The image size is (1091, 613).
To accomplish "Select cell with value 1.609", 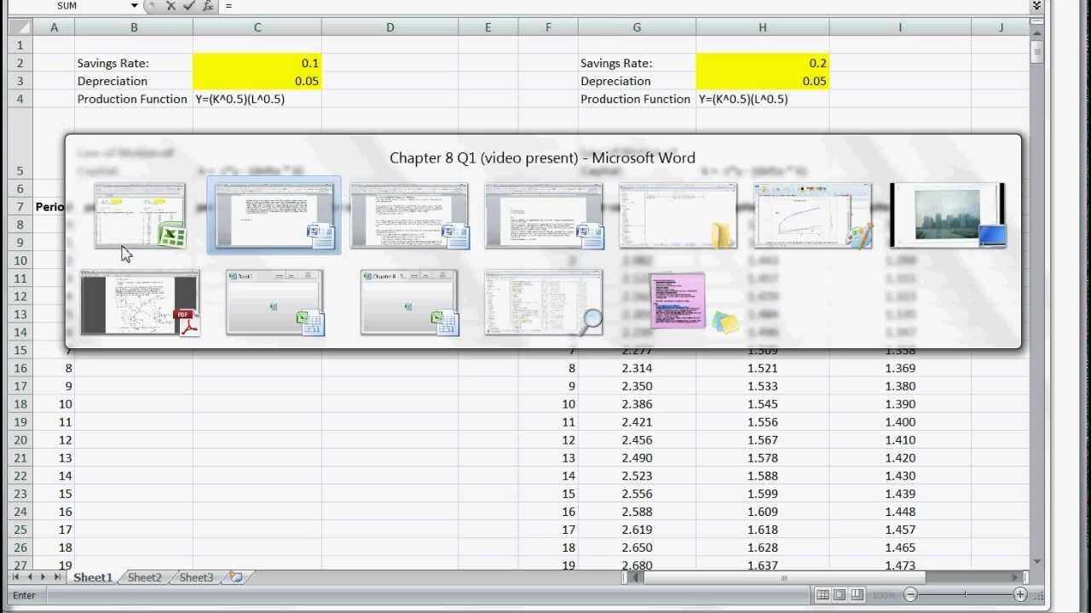I will point(762,512).
